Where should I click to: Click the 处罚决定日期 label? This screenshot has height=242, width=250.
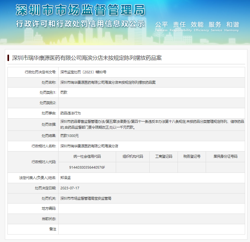point(46,188)
